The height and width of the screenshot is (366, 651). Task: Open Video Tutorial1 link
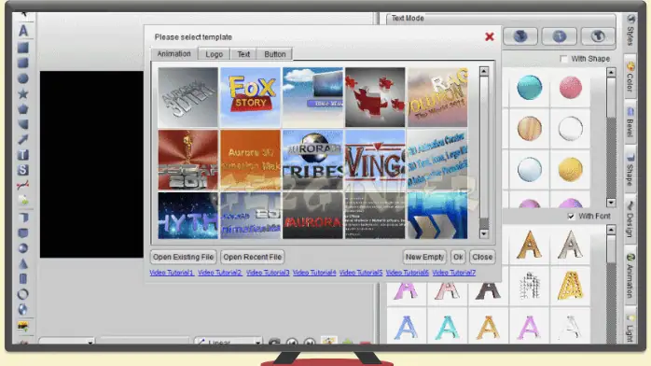coord(172,273)
